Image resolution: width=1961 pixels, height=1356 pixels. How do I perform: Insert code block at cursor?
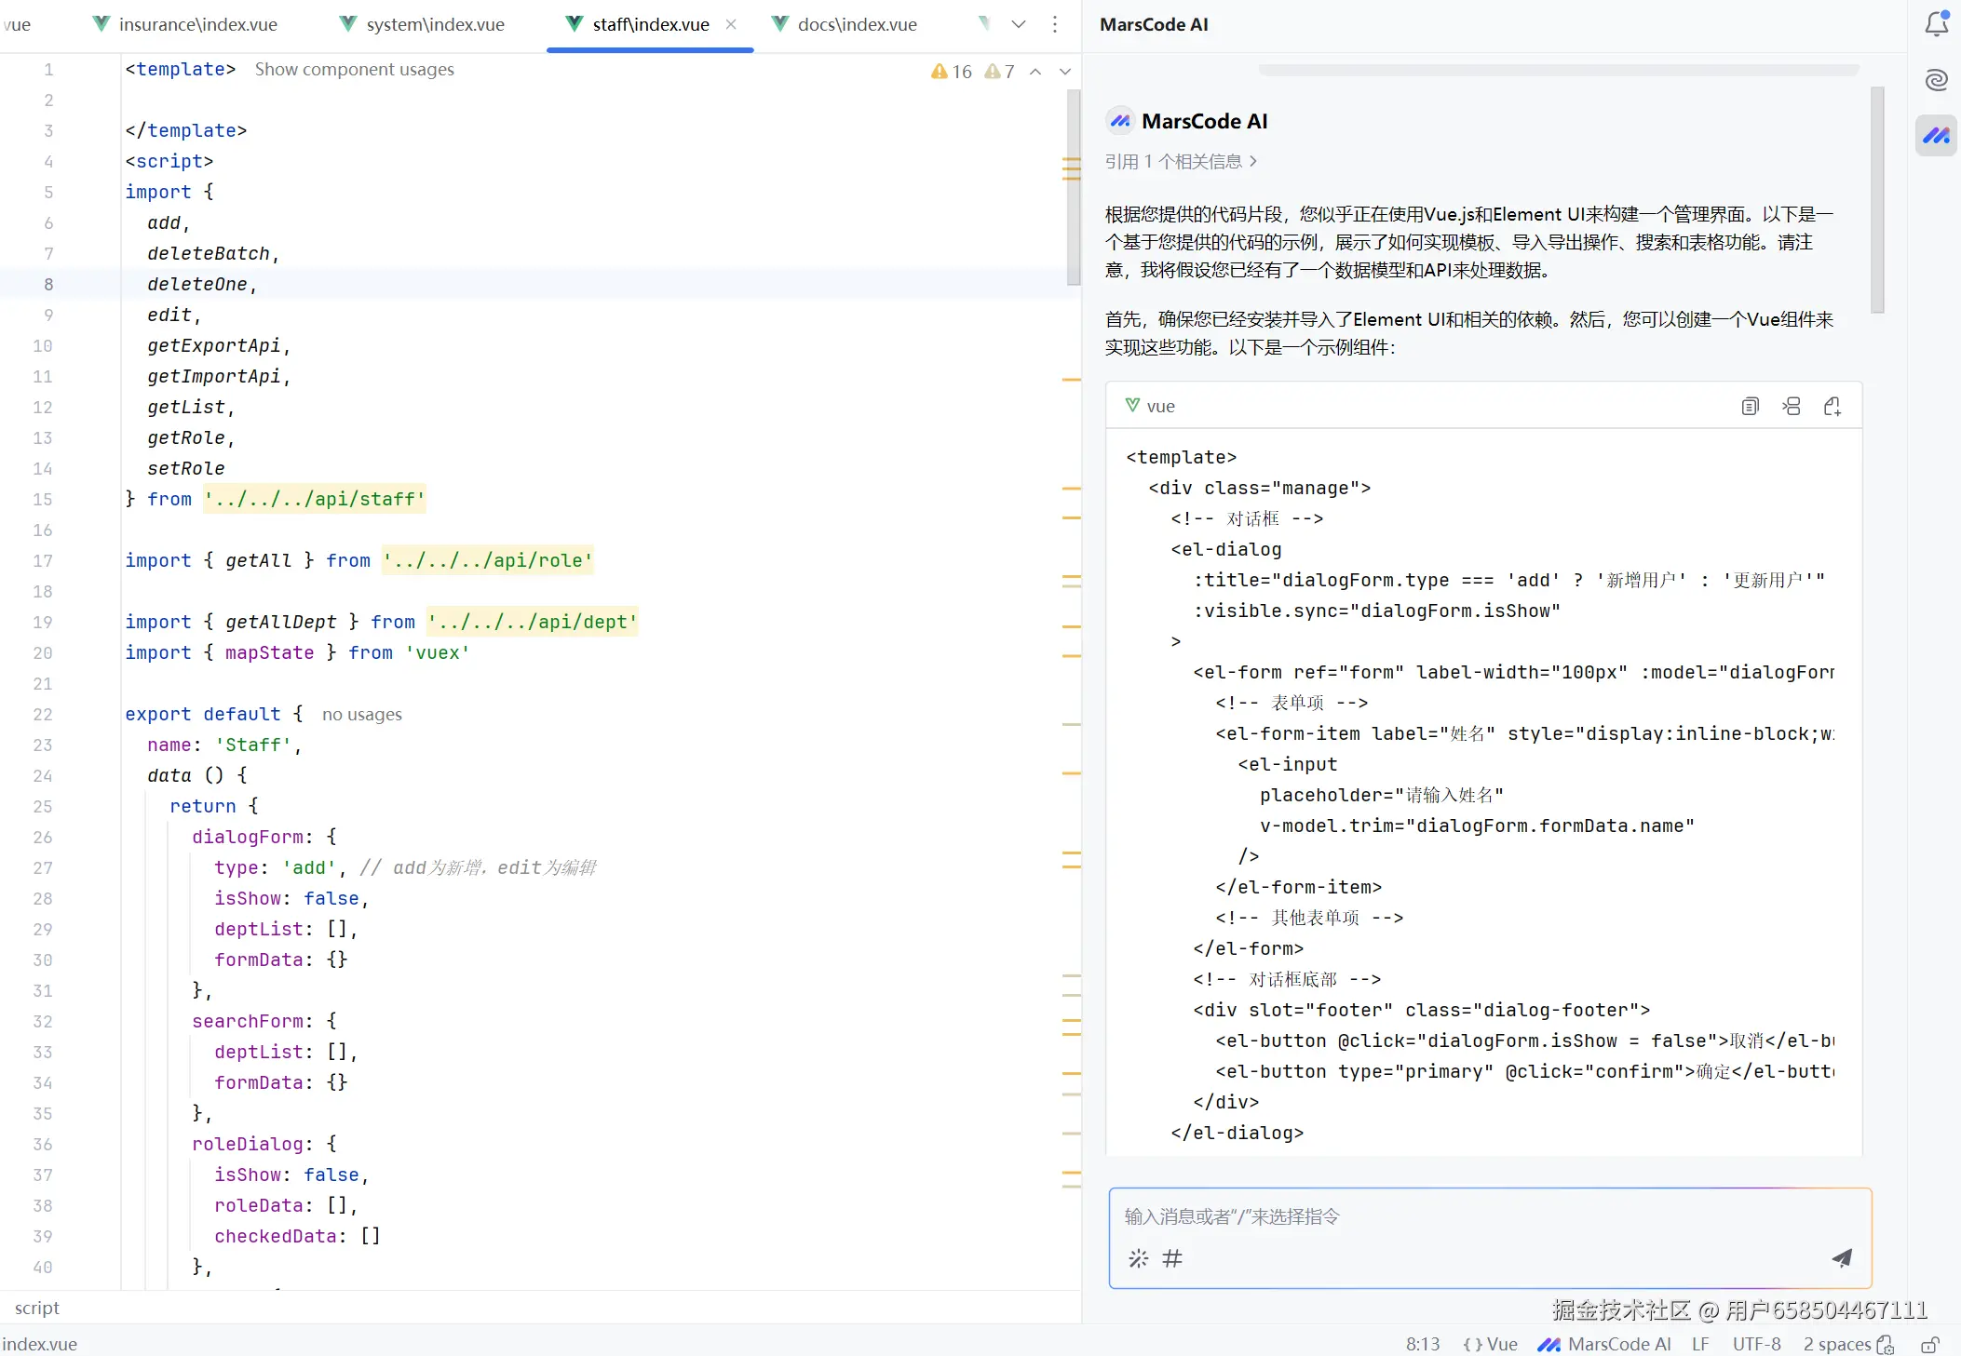(1791, 406)
